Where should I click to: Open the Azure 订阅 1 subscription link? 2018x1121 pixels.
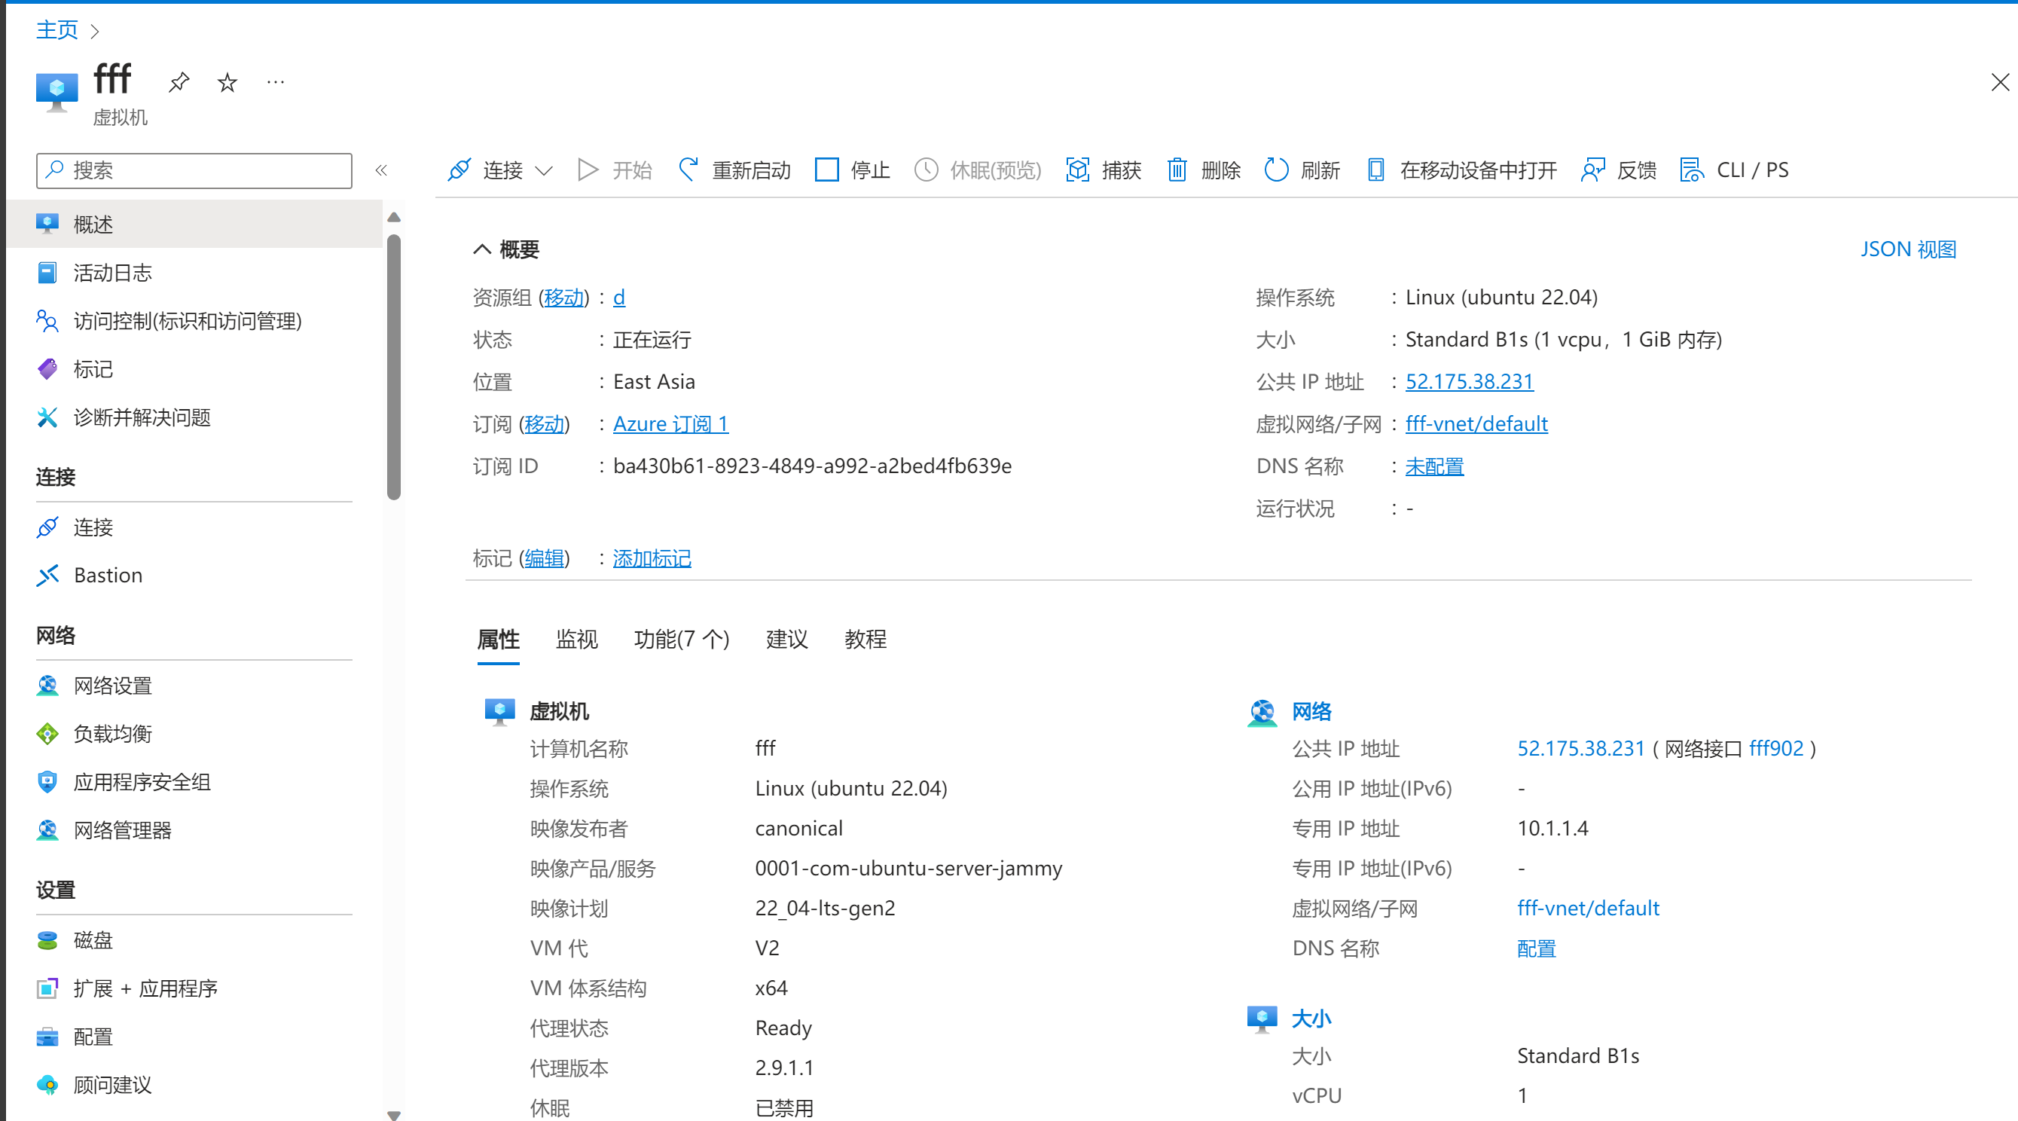(x=670, y=424)
